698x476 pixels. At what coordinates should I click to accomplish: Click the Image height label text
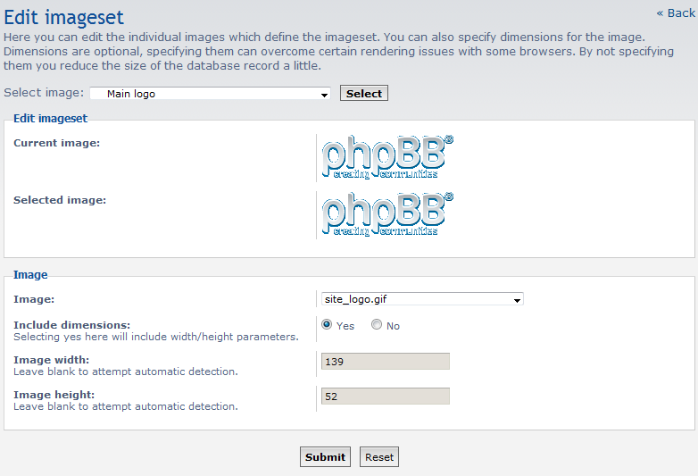[54, 395]
